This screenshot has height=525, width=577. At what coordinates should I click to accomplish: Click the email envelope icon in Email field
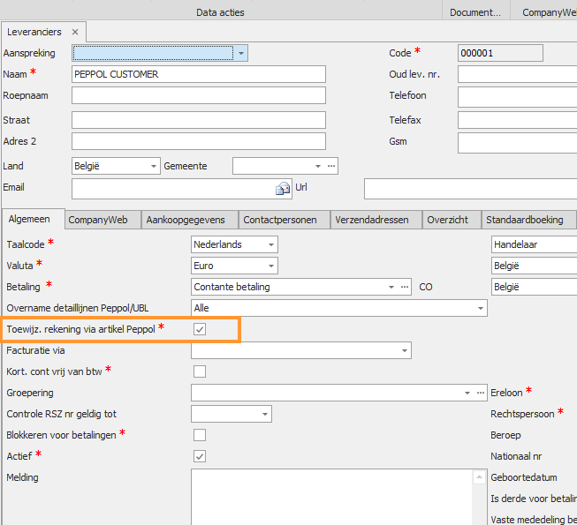tap(283, 188)
